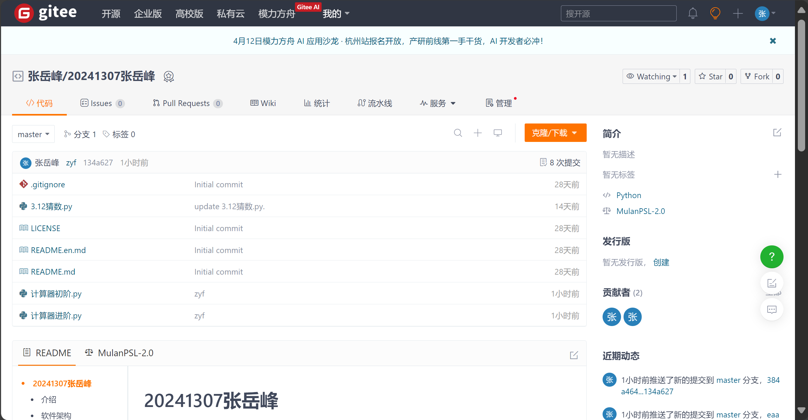Screen dimensions: 808x420
Task: Click the green help question button
Action: point(771,257)
